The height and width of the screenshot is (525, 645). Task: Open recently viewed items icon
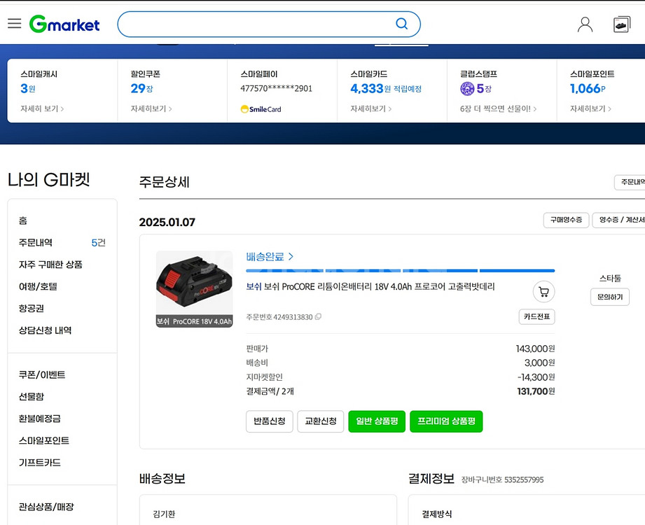tap(622, 24)
